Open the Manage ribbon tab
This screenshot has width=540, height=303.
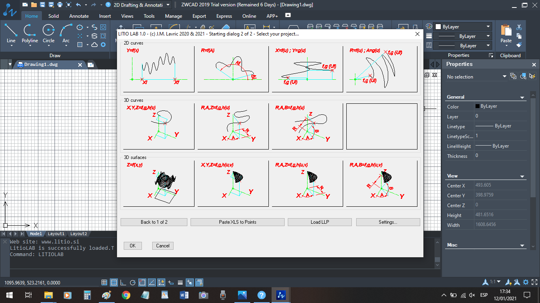pyautogui.click(x=174, y=16)
